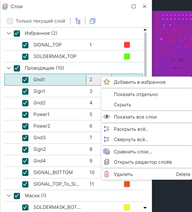Click the compare layers icon in context menu

pyautogui.click(x=107, y=152)
